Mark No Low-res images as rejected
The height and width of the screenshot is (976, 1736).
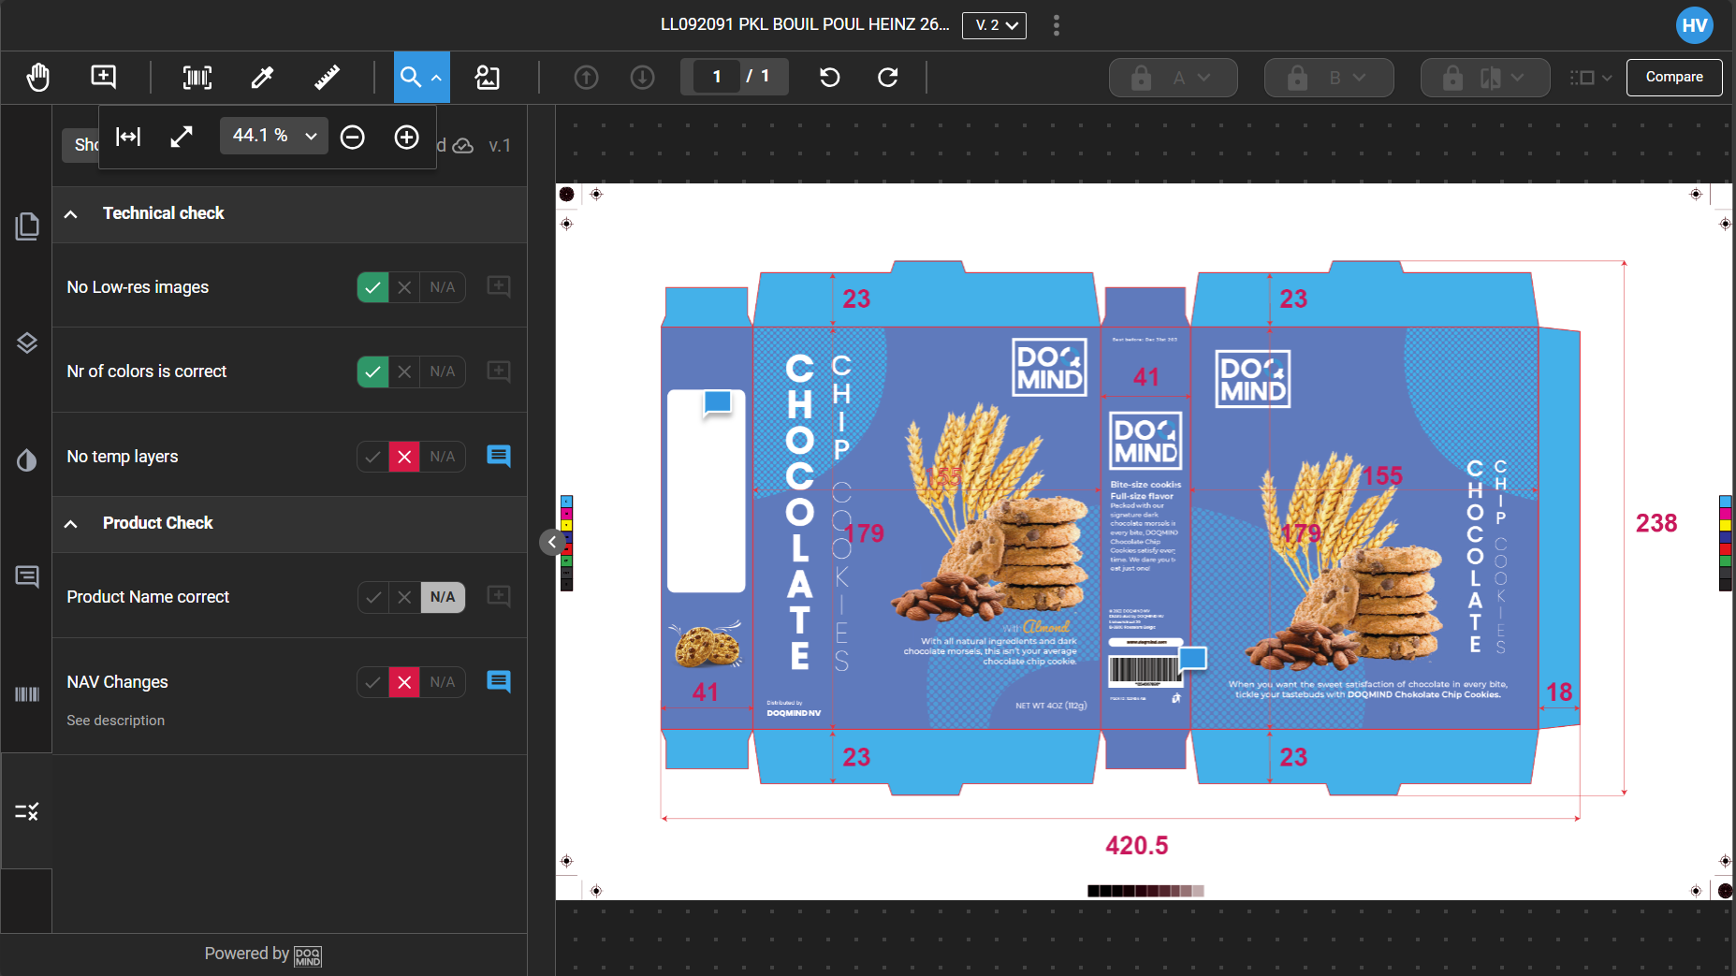click(x=404, y=287)
